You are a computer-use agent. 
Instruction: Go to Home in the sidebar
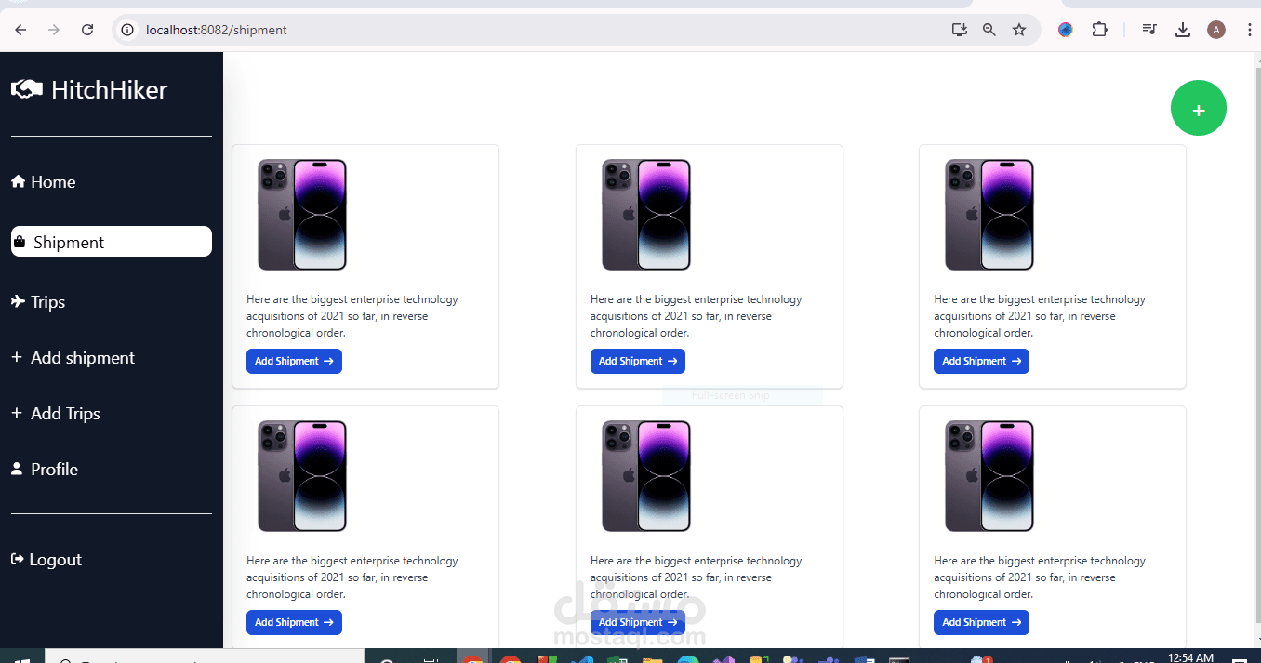pos(44,182)
